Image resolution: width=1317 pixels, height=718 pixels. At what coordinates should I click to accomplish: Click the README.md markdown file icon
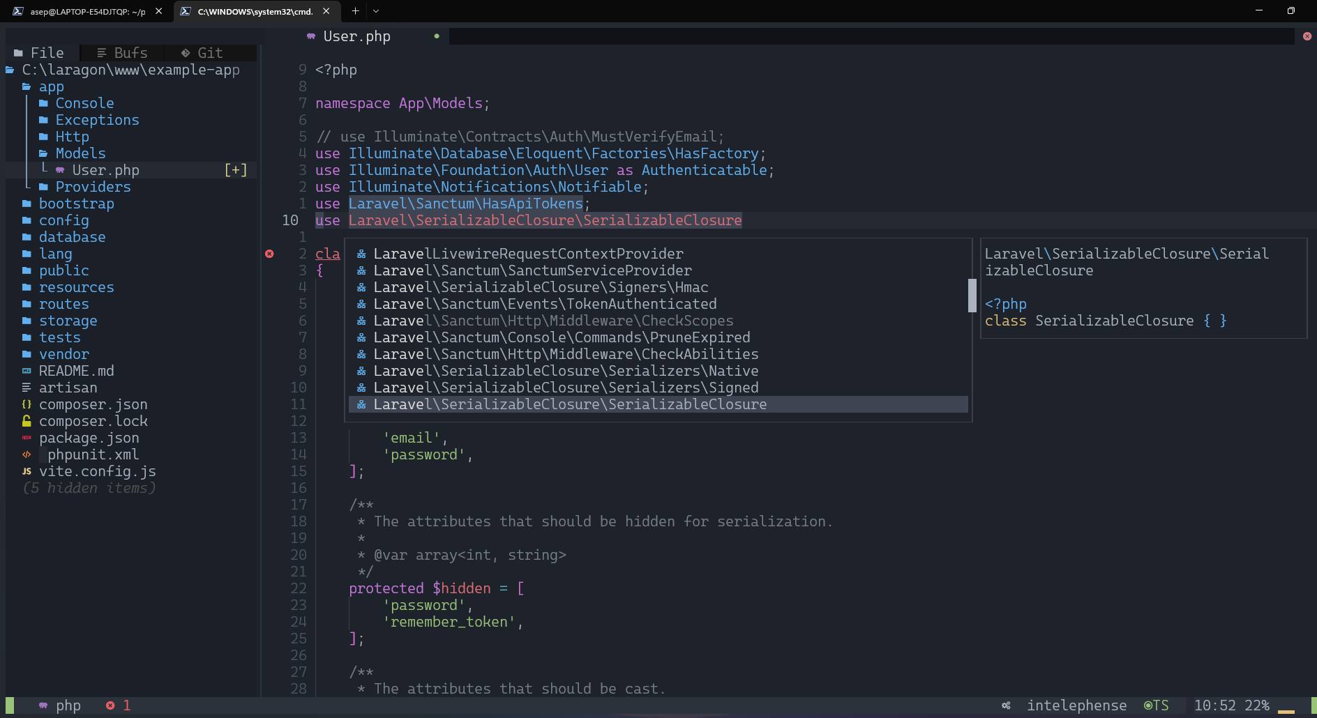tap(27, 371)
